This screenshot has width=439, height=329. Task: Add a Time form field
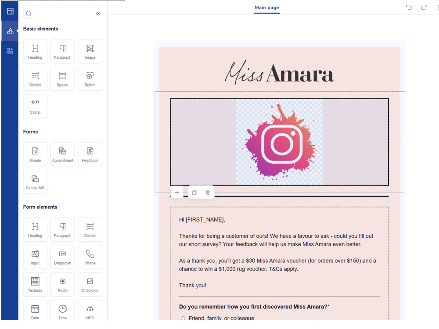click(x=62, y=311)
